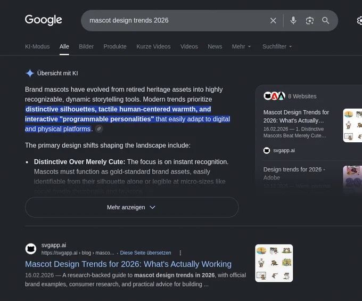Click Diese Seite übersetzen link
This screenshot has width=362, height=301.
coord(145,253)
